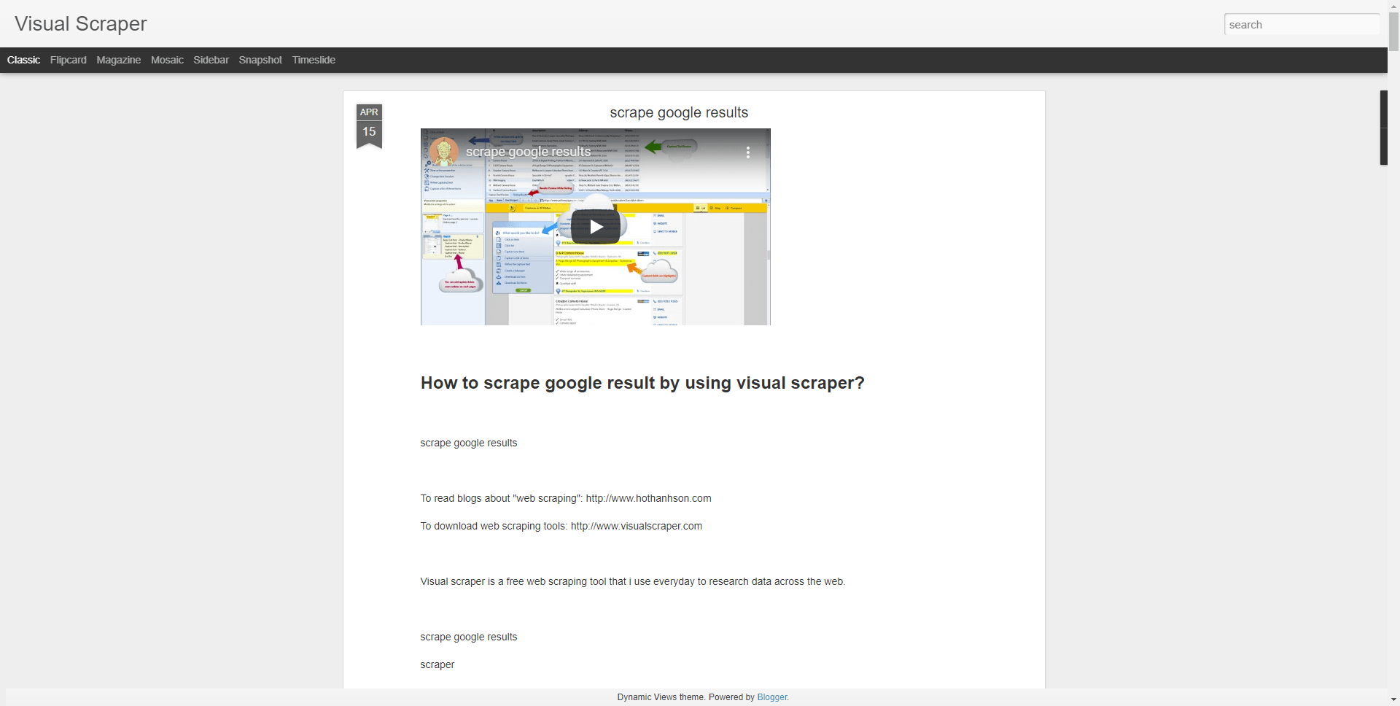Switch to the Classic view

coord(23,60)
